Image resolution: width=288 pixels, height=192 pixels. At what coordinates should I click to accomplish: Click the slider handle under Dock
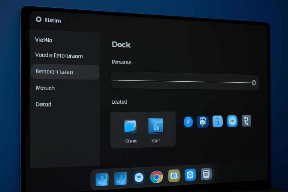254,83
